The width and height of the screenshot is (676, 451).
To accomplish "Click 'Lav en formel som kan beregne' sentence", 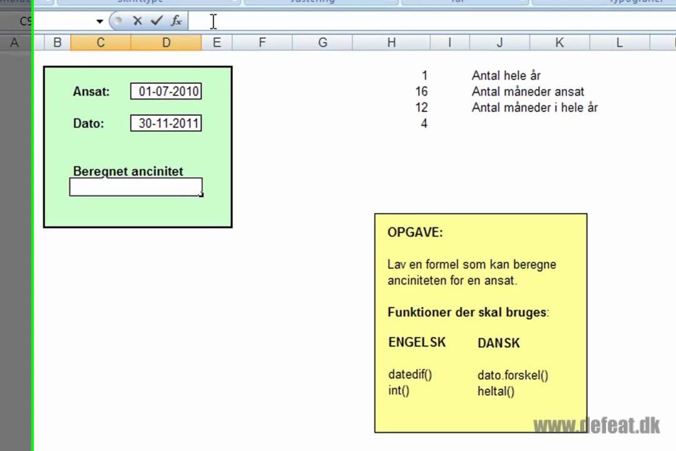I will click(x=472, y=264).
